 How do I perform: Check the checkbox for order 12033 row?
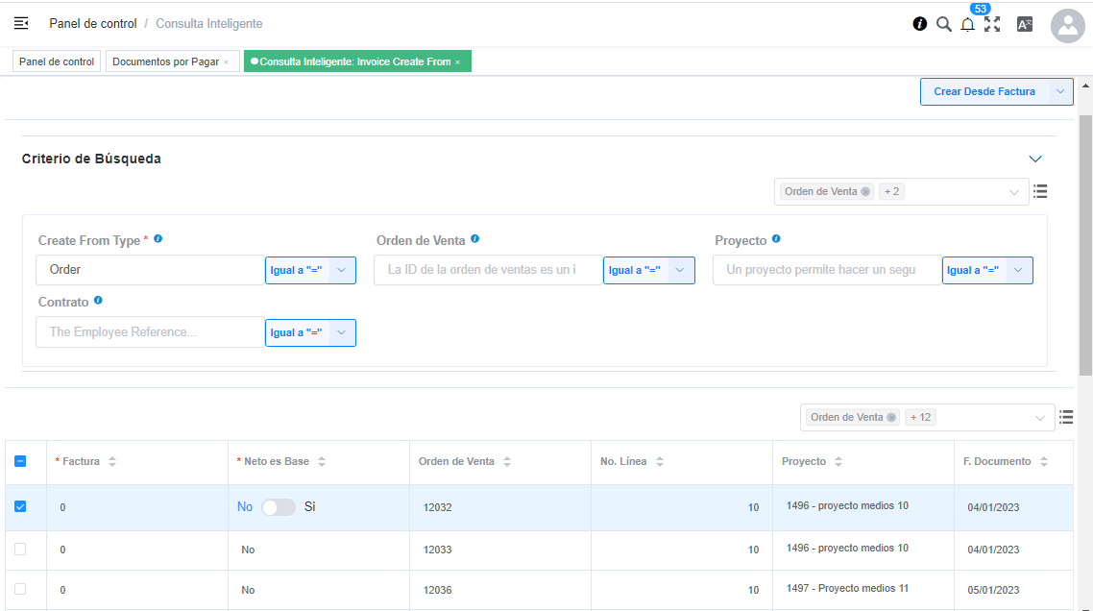pyautogui.click(x=20, y=550)
